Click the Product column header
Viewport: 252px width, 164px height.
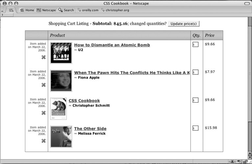tap(119, 35)
